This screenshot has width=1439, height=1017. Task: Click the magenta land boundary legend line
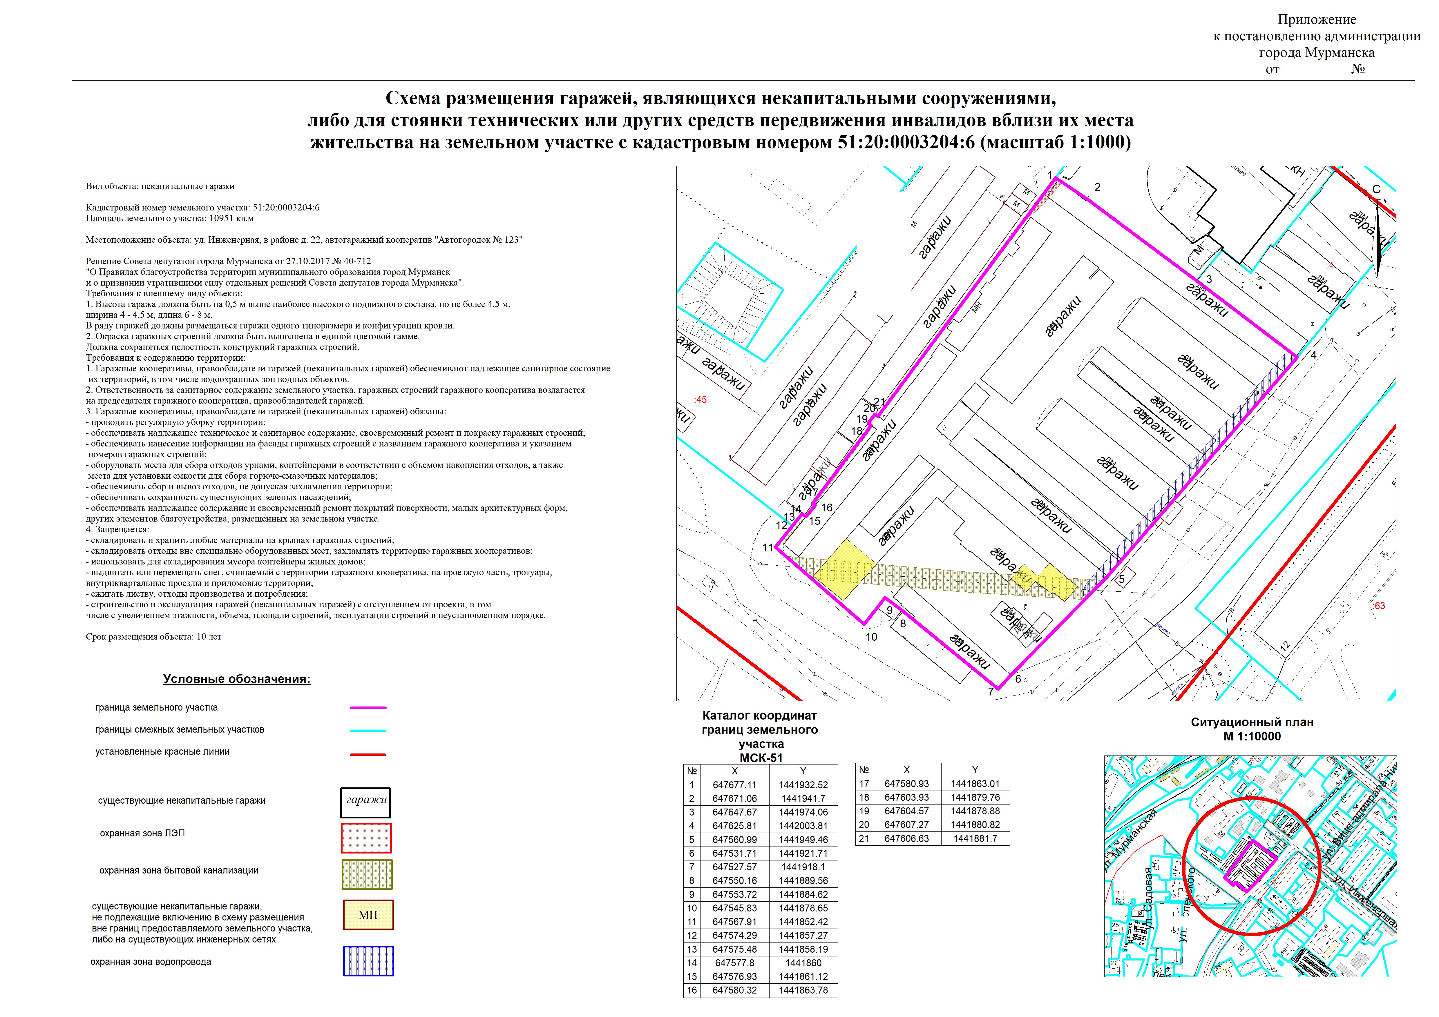(368, 708)
